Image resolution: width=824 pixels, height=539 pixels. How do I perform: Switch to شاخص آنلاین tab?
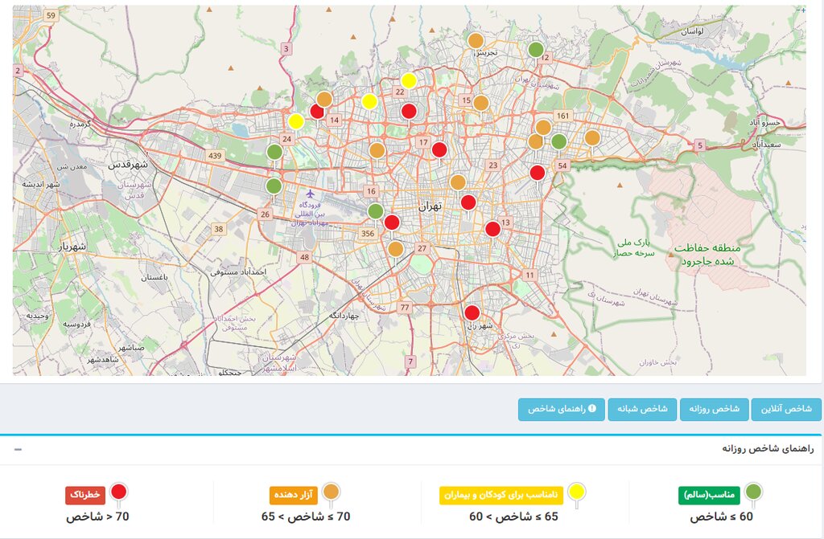(x=786, y=409)
